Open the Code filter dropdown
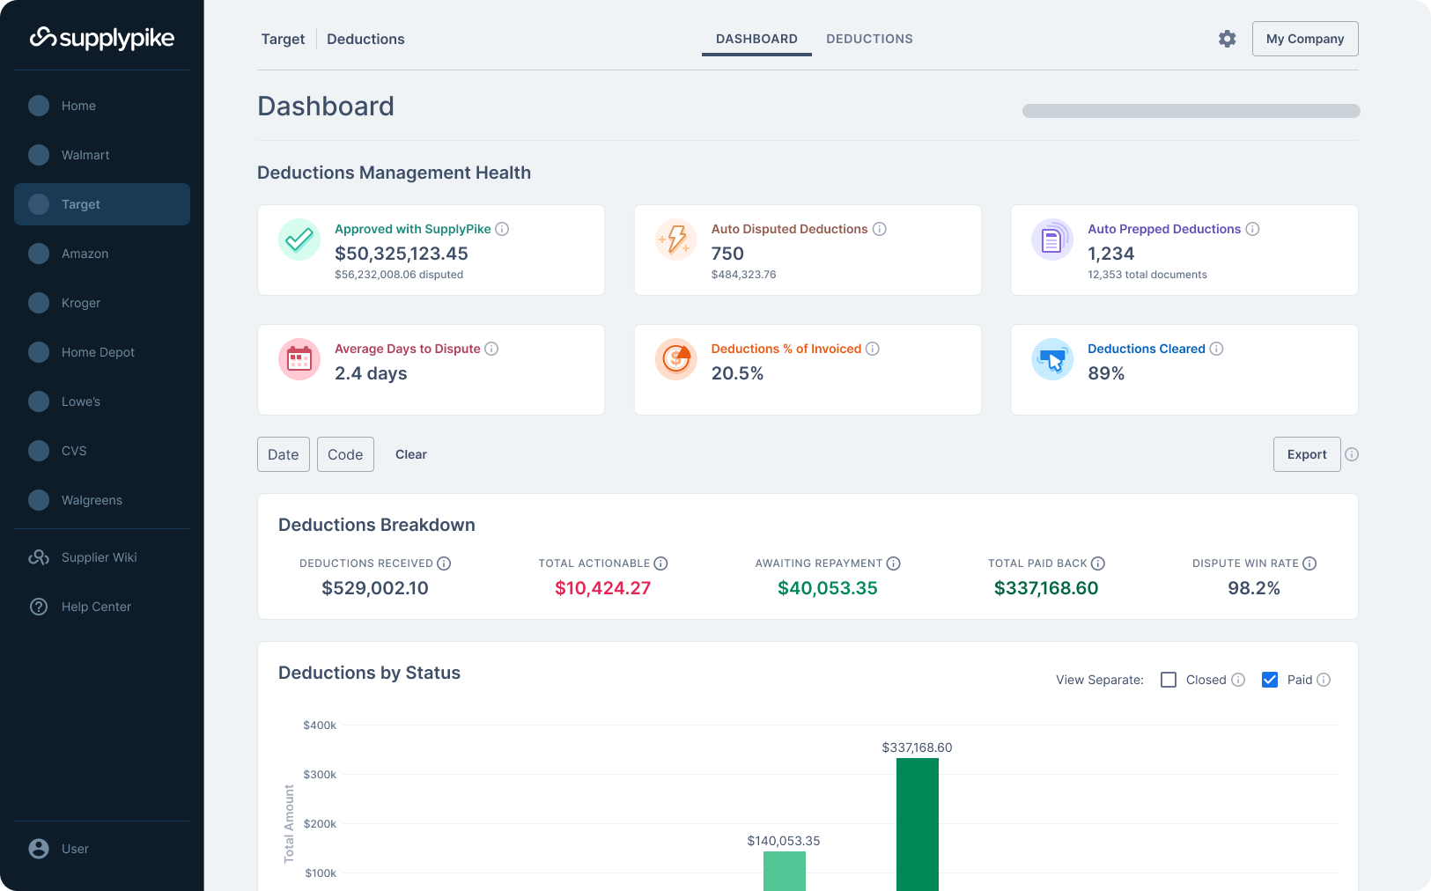The width and height of the screenshot is (1431, 891). tap(345, 454)
